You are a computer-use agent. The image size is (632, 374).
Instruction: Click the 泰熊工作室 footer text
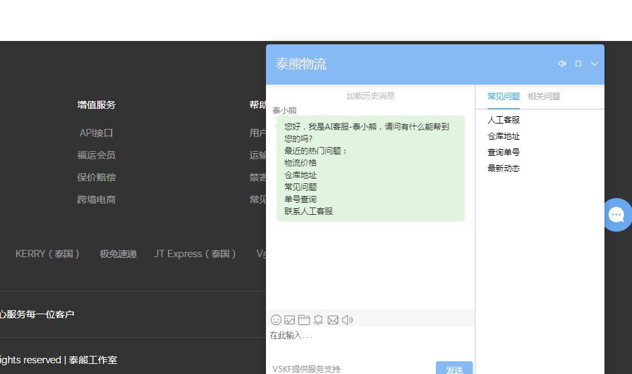(x=93, y=359)
